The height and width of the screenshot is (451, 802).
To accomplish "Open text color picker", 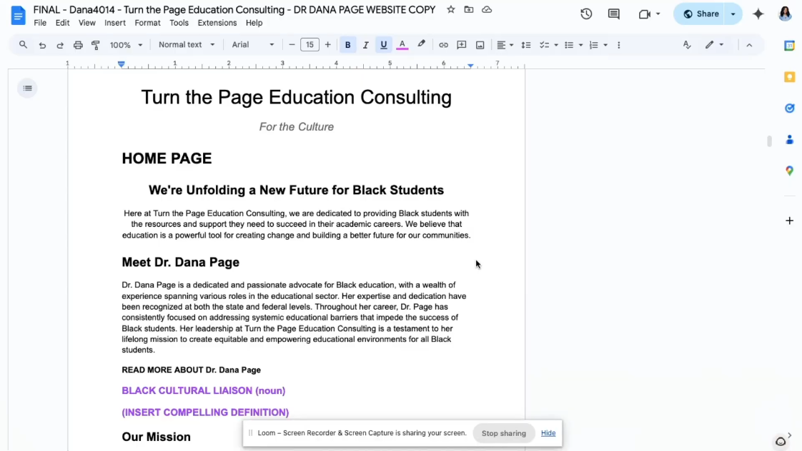I will point(402,45).
